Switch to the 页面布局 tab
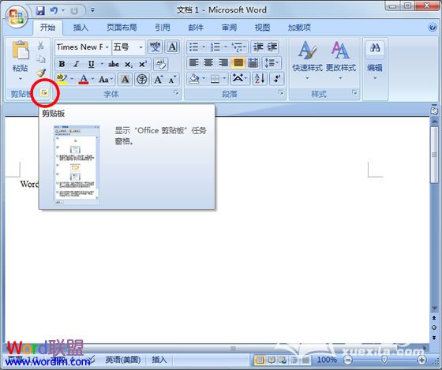This screenshot has height=370, width=442. pos(122,28)
